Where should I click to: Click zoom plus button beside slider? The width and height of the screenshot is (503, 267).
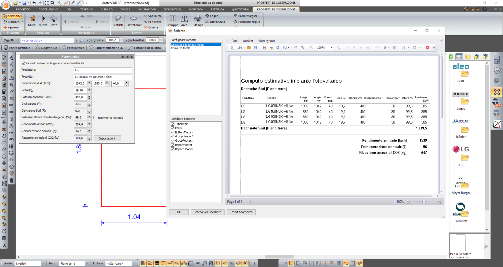coord(440,202)
